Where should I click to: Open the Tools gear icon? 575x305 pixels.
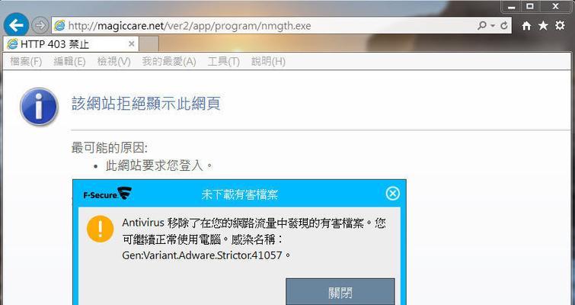(x=560, y=25)
